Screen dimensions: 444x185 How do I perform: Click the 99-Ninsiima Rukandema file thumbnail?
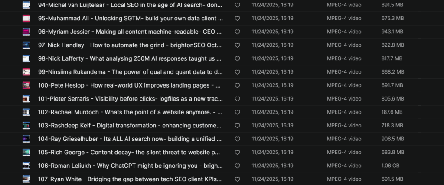(x=26, y=72)
